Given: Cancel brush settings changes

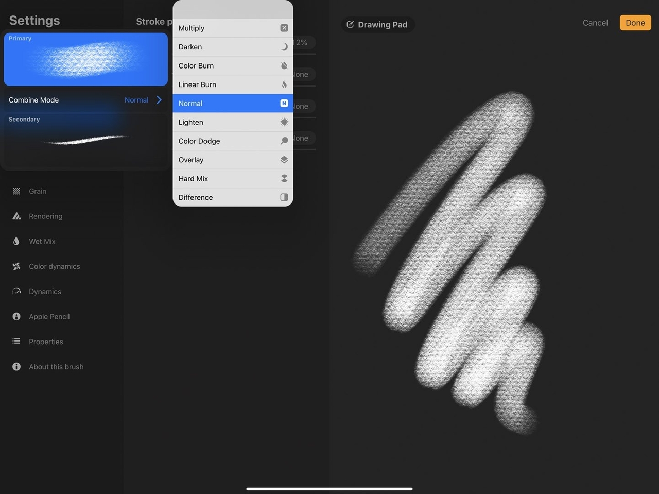Looking at the screenshot, I should point(595,23).
